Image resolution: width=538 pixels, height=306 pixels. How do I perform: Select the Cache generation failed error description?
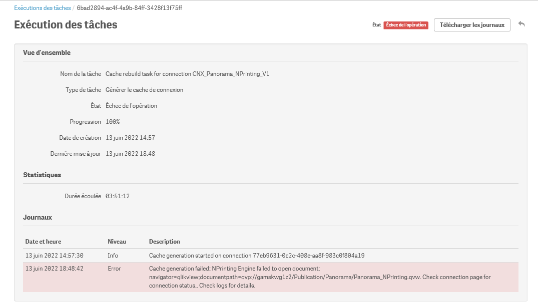click(x=320, y=277)
